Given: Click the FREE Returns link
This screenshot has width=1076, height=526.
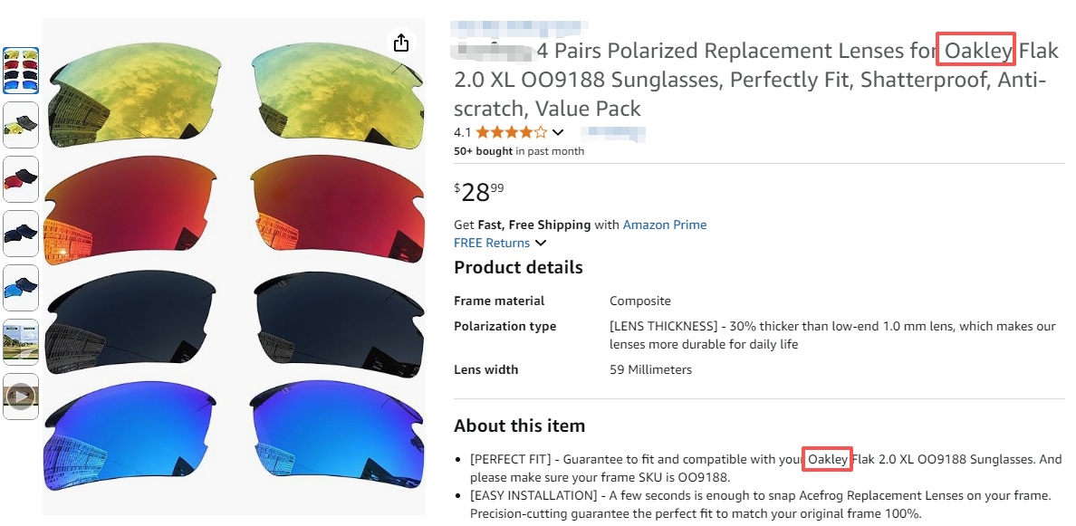Looking at the screenshot, I should pyautogui.click(x=492, y=243).
